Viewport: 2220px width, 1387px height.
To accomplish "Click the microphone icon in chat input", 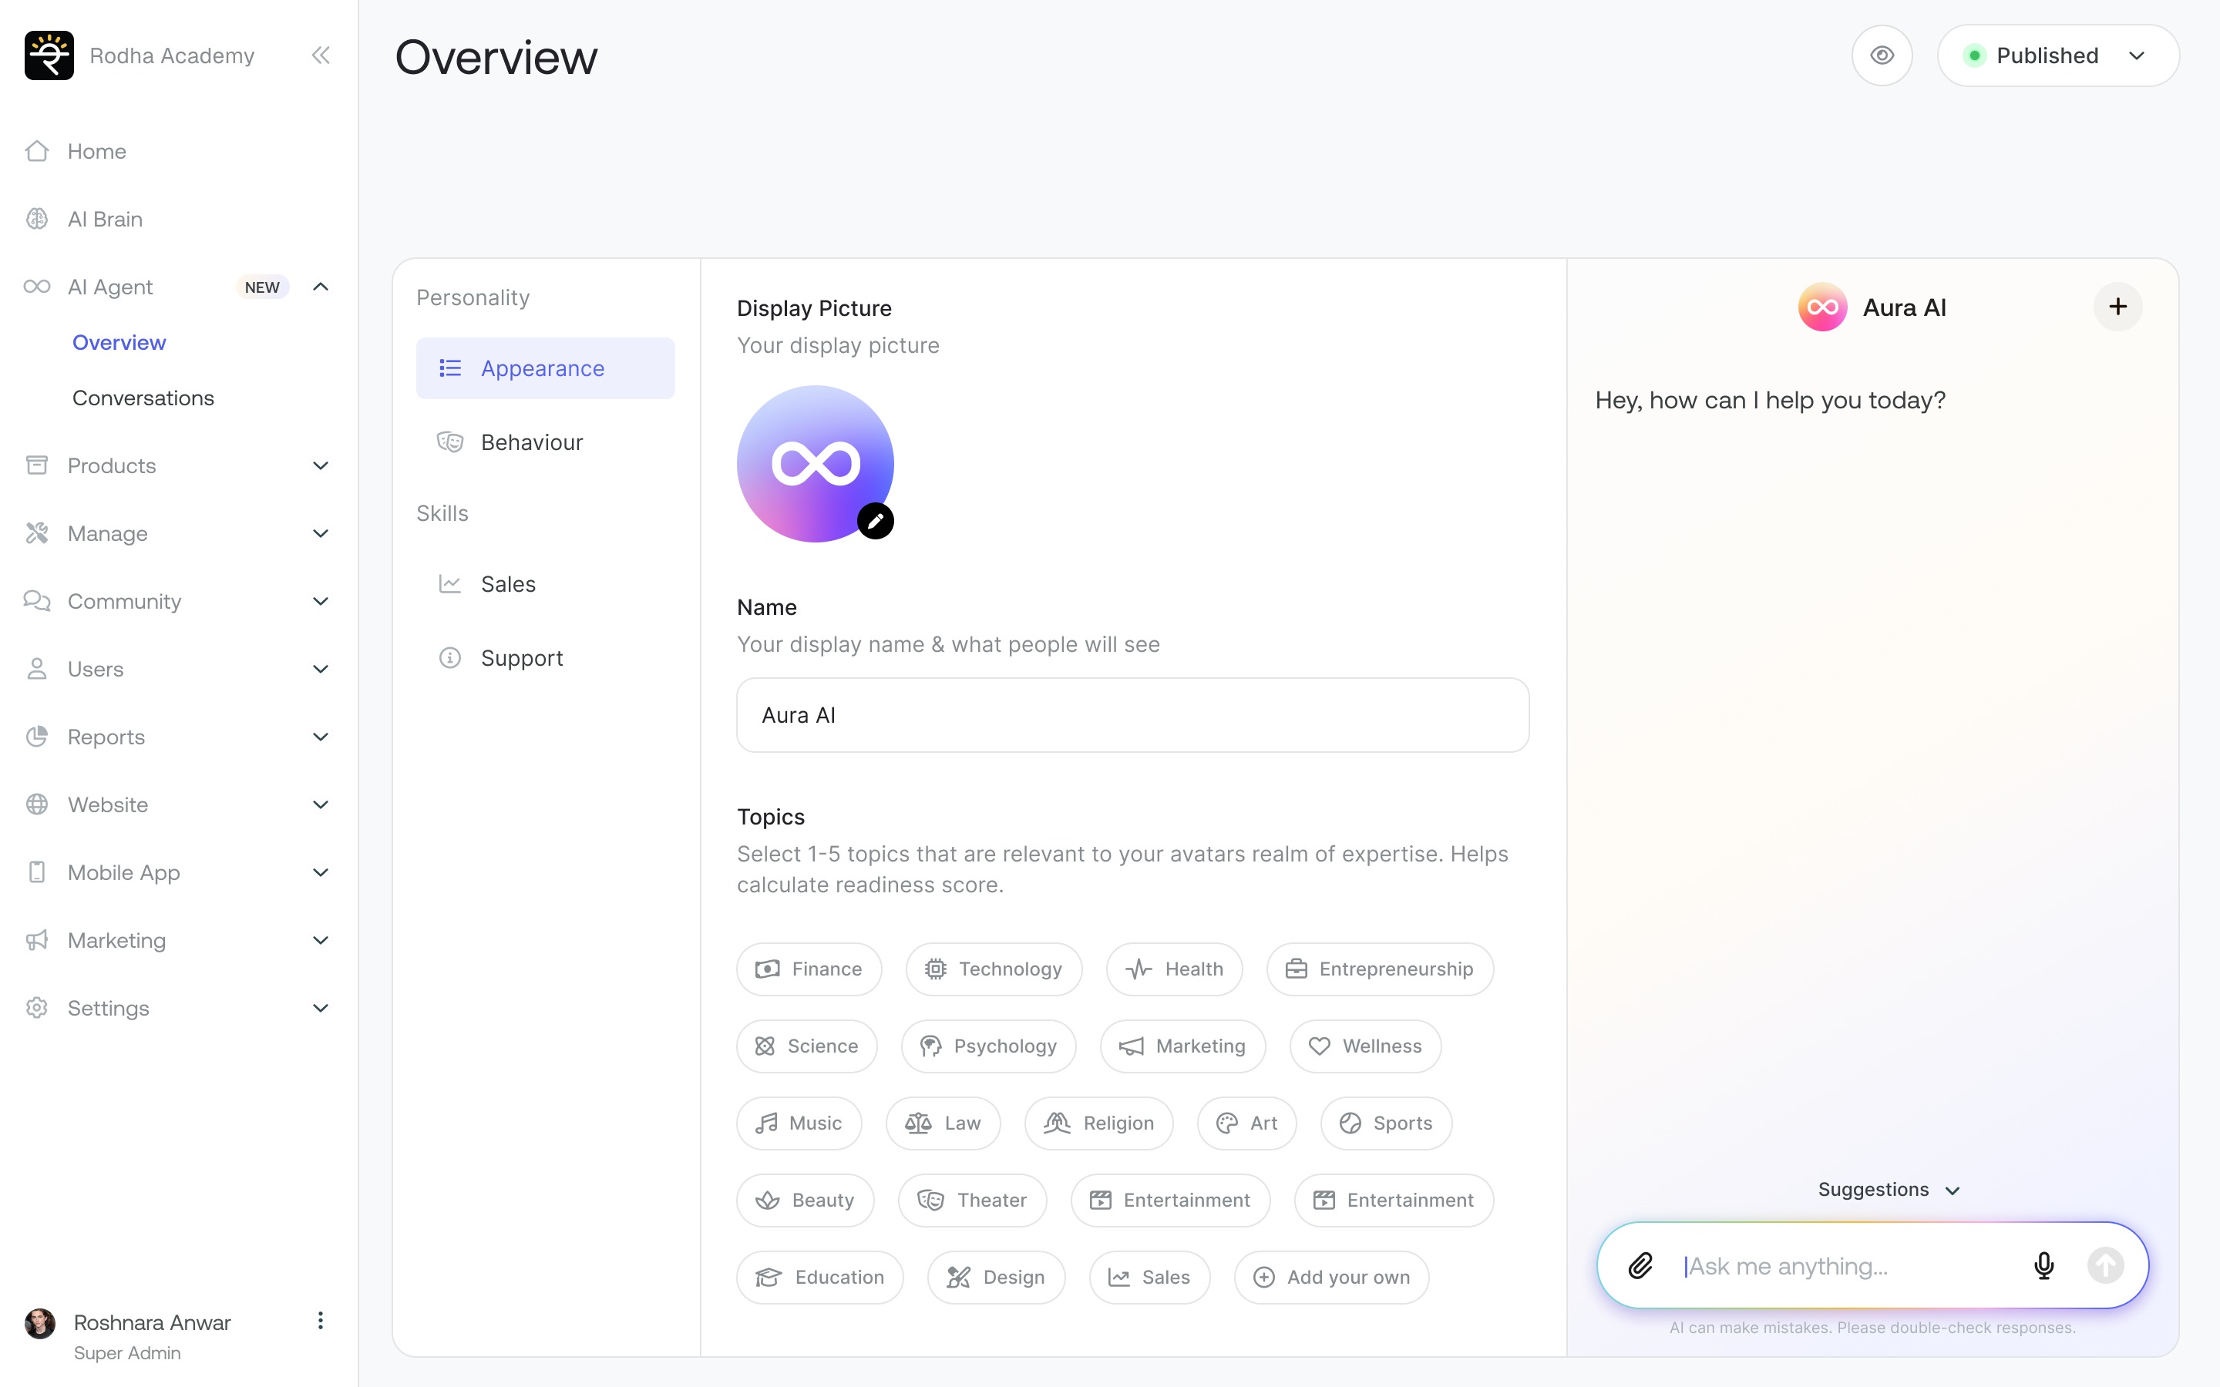I will pos(2043,1266).
